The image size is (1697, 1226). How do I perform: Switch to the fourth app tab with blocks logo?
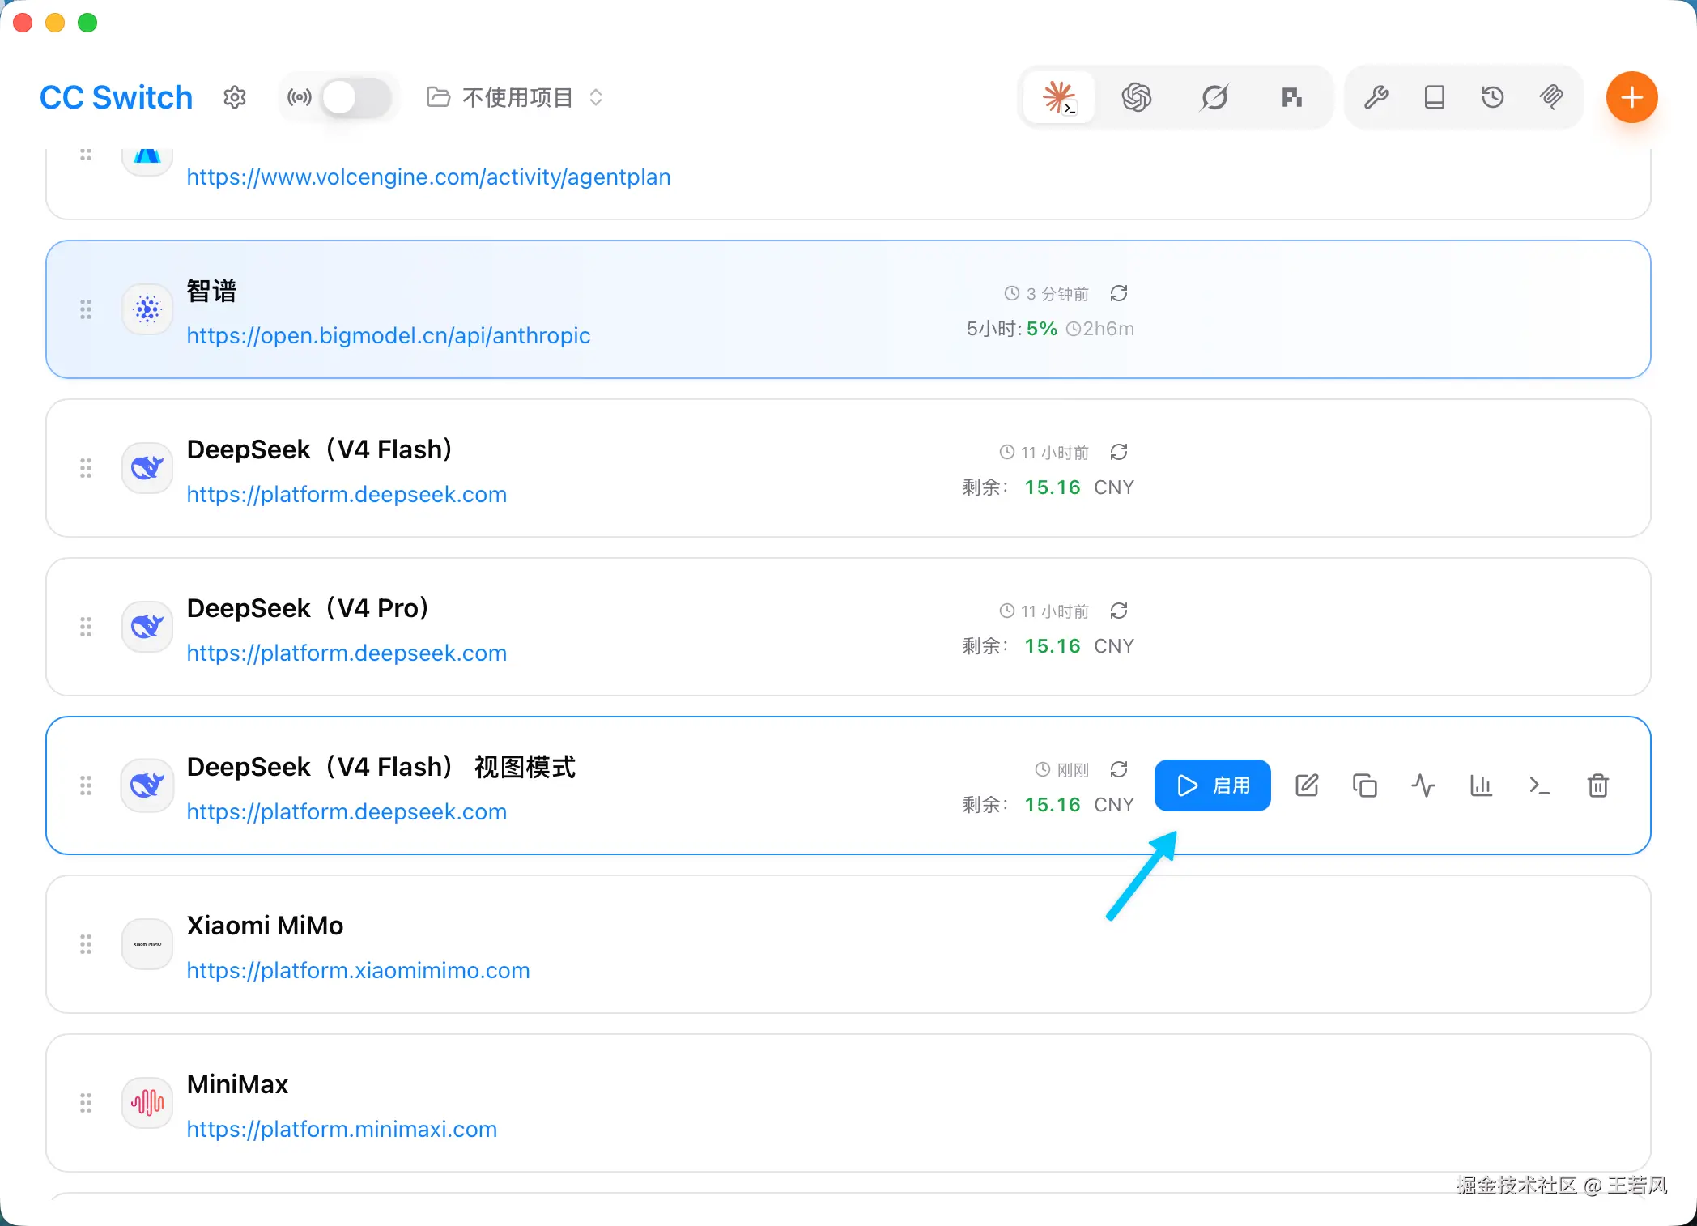point(1292,98)
